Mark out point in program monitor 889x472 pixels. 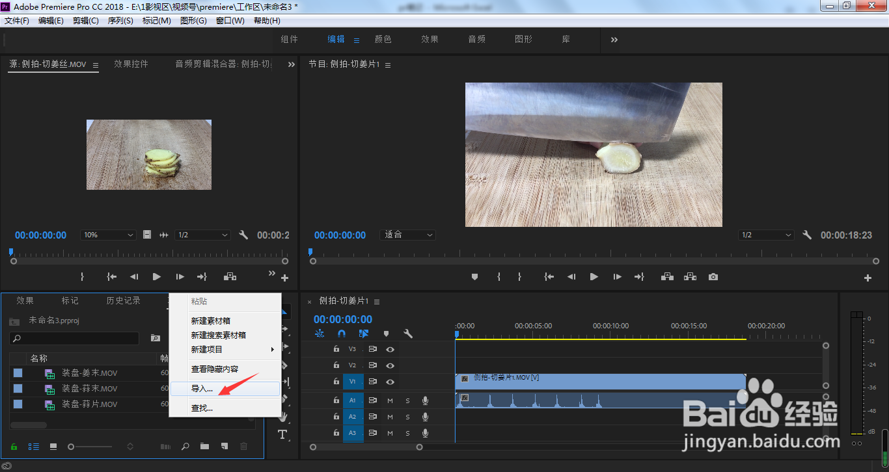coord(519,276)
